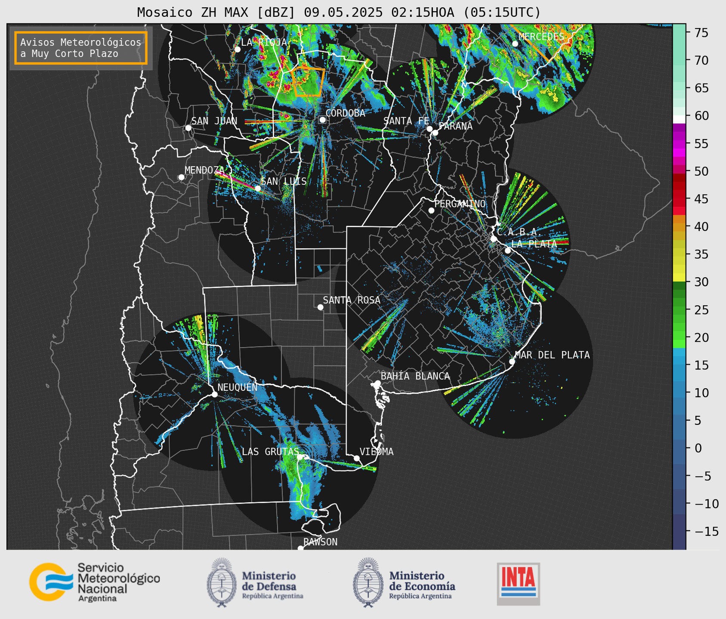726x619 pixels.
Task: Select the white dot marking Bahía Blanca
Action: (x=377, y=383)
